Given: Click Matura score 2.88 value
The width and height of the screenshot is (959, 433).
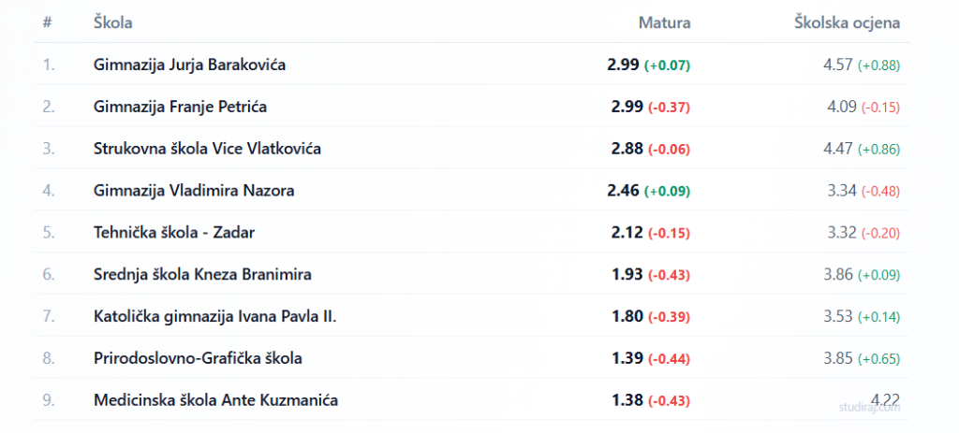Looking at the screenshot, I should pos(624,149).
